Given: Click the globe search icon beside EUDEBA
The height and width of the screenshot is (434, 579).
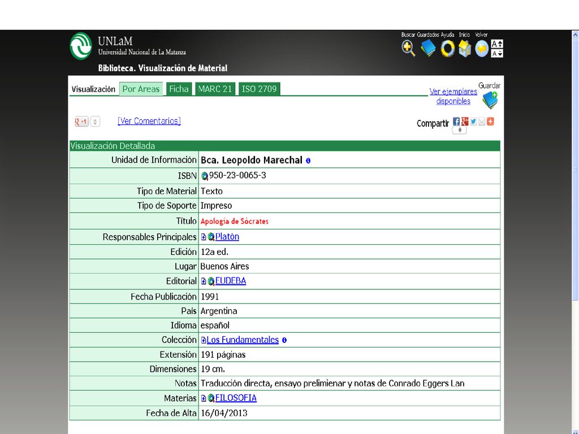Looking at the screenshot, I should (x=211, y=281).
